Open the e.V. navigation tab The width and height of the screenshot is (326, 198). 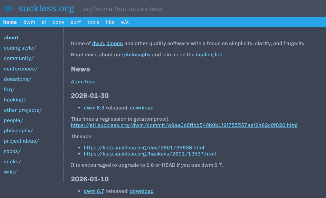[x=125, y=22]
